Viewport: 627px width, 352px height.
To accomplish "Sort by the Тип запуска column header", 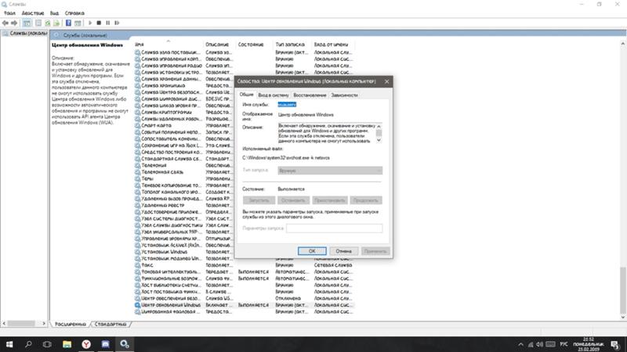I will pyautogui.click(x=290, y=45).
